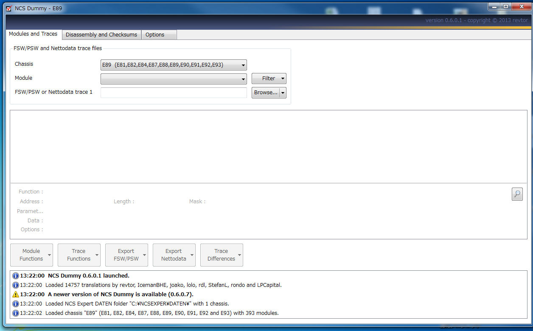Viewport: 533px width, 331px height.
Task: Open the Options tab
Action: (159, 35)
